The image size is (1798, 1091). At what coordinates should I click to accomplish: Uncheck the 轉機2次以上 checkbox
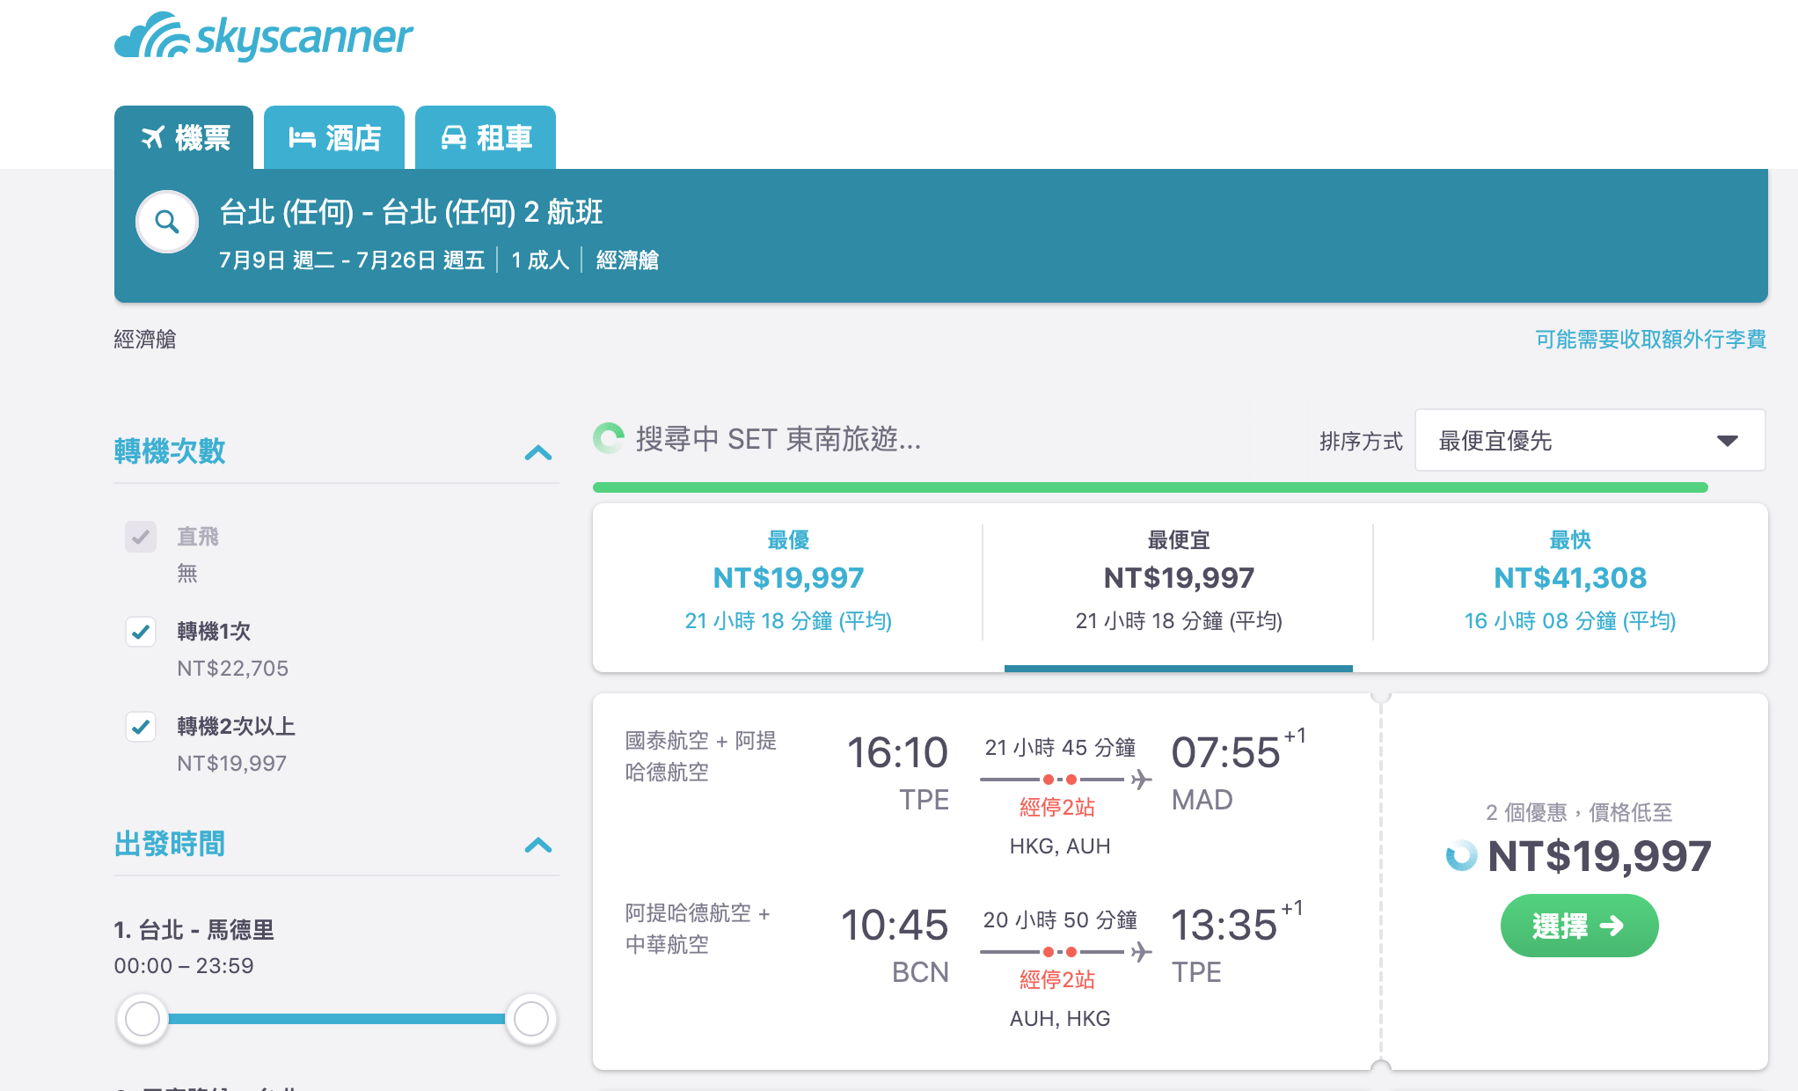tap(141, 727)
